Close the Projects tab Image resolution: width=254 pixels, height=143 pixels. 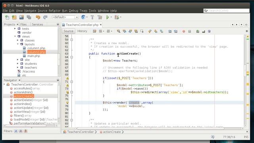click(x=17, y=24)
